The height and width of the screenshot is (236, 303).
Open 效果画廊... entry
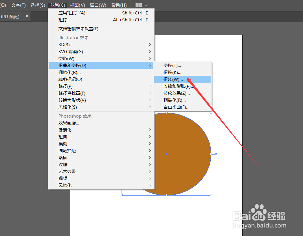coord(101,123)
